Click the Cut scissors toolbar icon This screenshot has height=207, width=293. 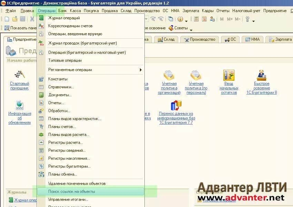[32, 19]
